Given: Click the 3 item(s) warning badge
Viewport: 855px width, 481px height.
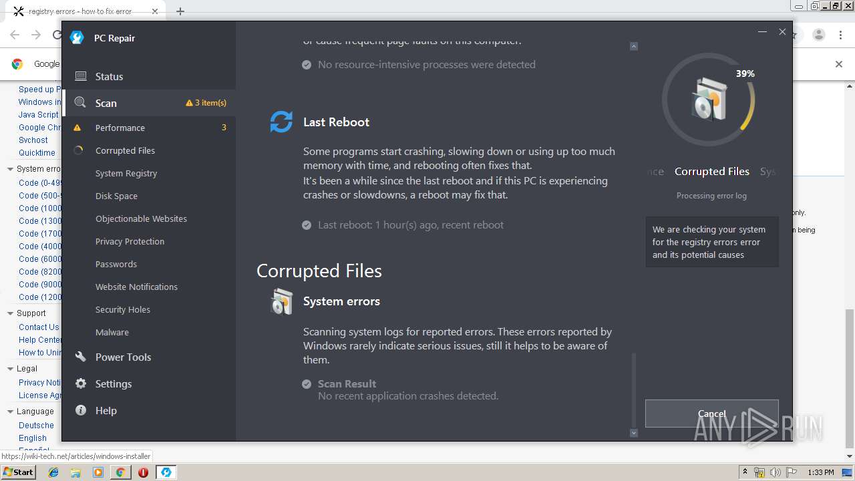Looking at the screenshot, I should pyautogui.click(x=206, y=103).
